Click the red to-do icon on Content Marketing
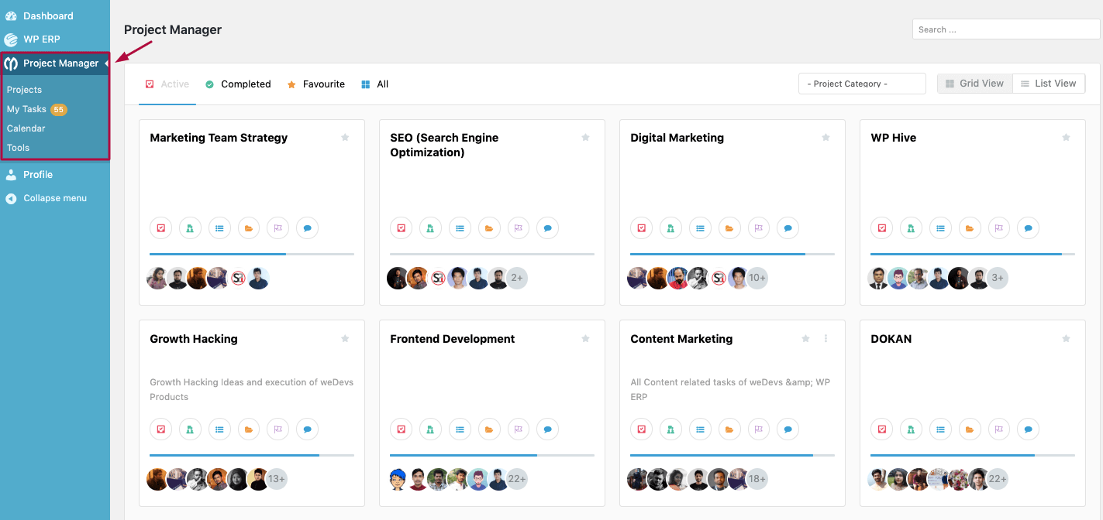This screenshot has height=520, width=1103. tap(641, 429)
